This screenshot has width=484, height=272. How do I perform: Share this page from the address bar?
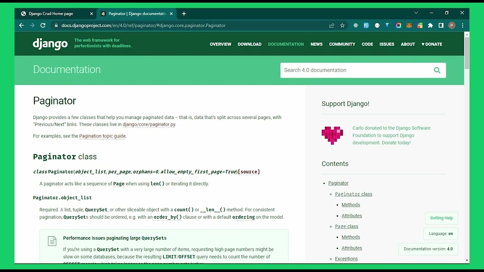point(332,25)
